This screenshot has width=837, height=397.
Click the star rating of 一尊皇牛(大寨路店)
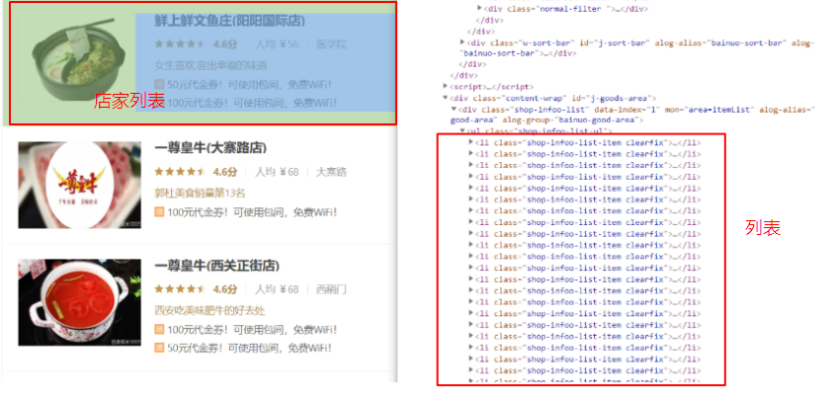[x=181, y=171]
